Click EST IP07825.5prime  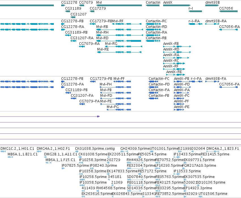click(63, 168)
